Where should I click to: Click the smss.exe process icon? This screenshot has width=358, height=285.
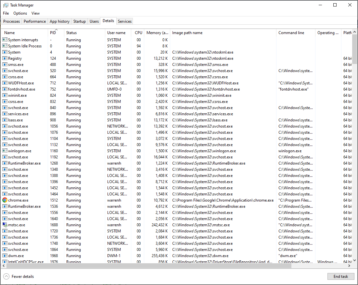click(5, 64)
